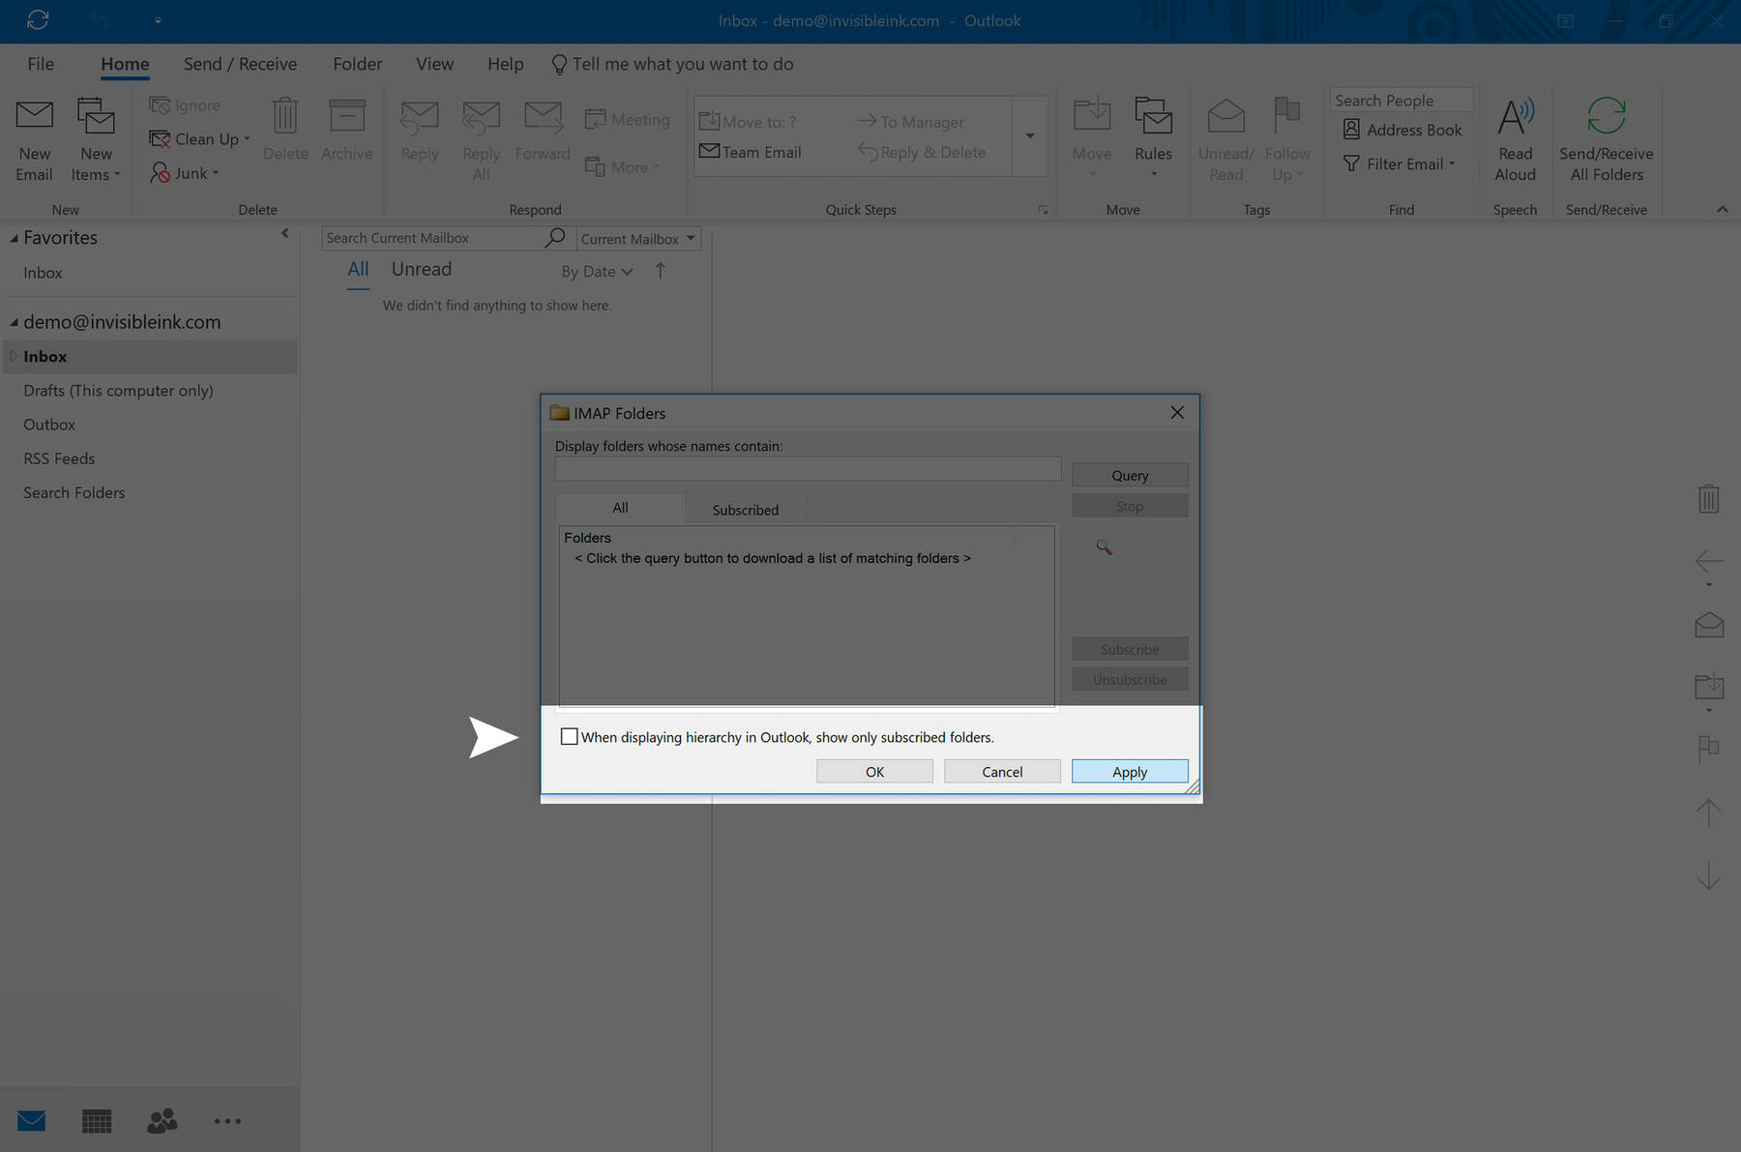Screen dimensions: 1741x1152
Task: Expand the Quick Steps gallery
Action: tap(1030, 135)
